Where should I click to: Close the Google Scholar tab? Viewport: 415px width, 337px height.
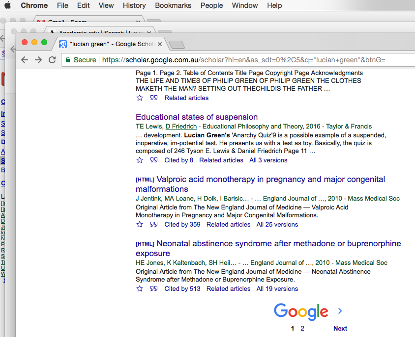[x=160, y=44]
